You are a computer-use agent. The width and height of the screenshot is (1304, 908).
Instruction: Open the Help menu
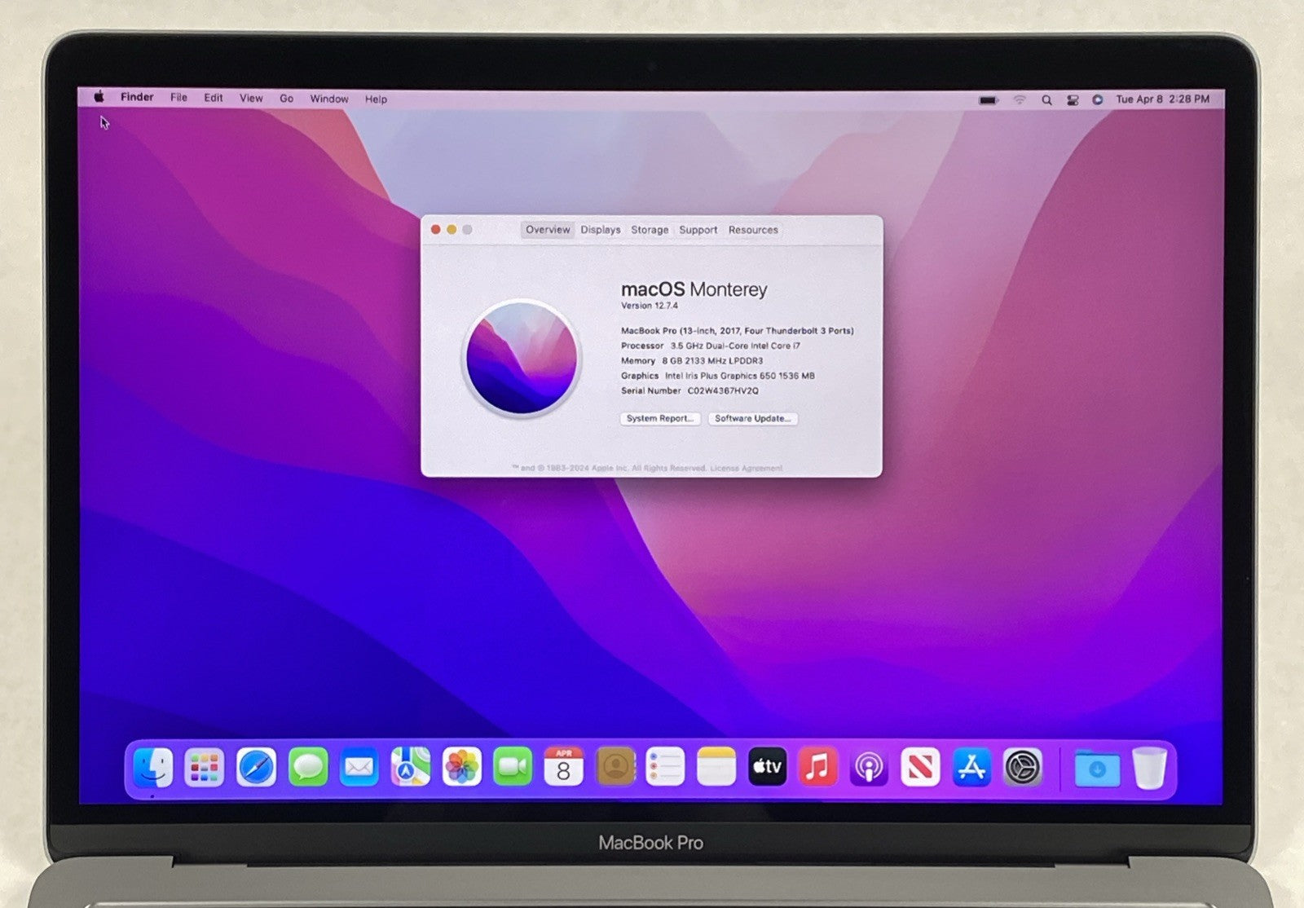376,99
